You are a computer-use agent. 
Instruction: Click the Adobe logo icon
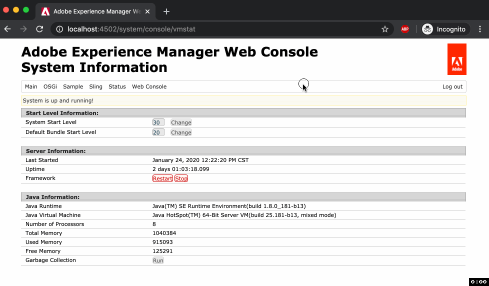coord(456,59)
